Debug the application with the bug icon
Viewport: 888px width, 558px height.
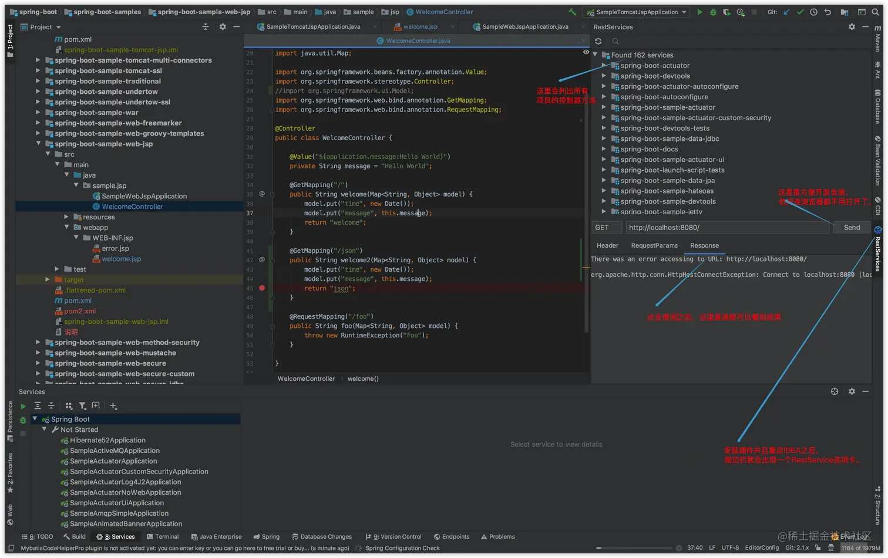pos(713,12)
